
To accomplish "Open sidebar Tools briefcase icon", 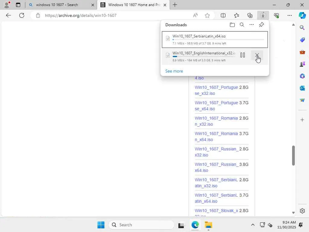I will [x=302, y=52].
